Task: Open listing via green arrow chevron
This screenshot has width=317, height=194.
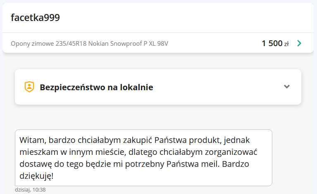Action: 299,43
